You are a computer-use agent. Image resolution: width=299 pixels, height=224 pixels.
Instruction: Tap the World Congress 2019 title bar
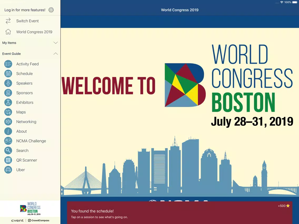(x=180, y=10)
